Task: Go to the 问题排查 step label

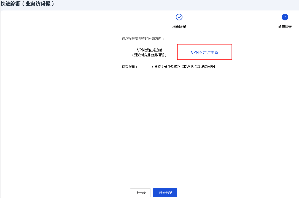Action: coord(285,27)
